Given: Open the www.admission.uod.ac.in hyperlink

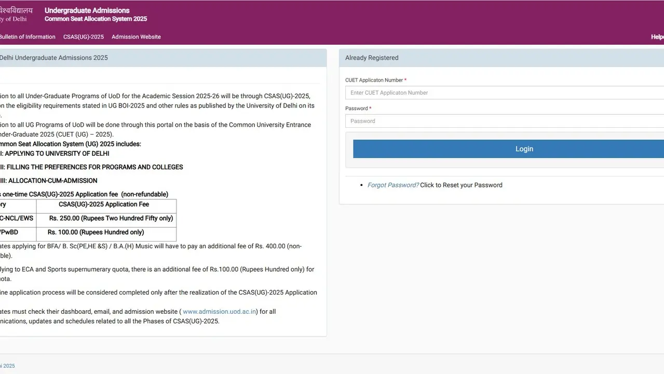Looking at the screenshot, I should tap(219, 311).
